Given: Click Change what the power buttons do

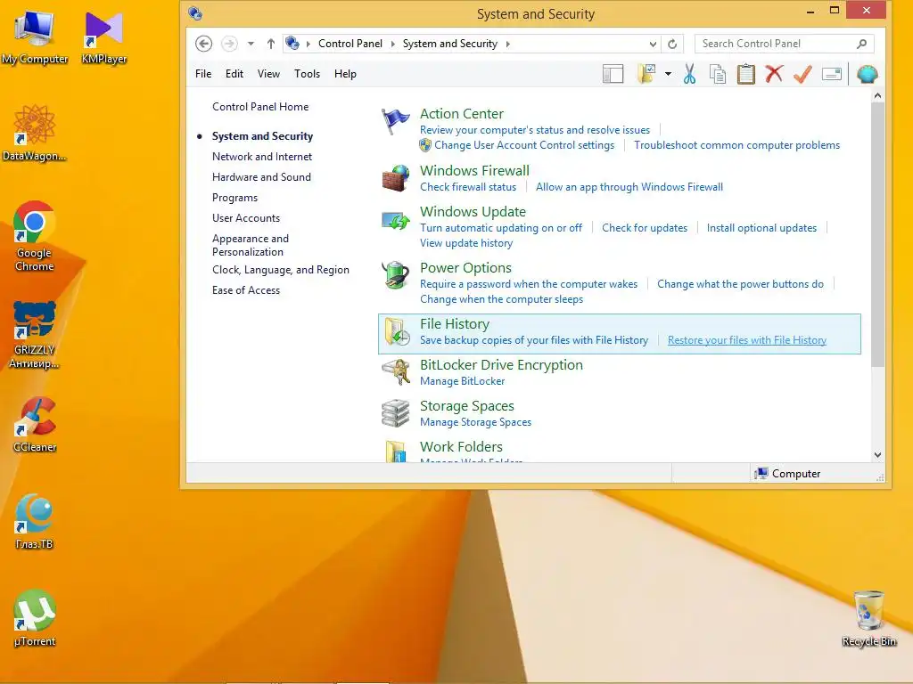Looking at the screenshot, I should 740,284.
